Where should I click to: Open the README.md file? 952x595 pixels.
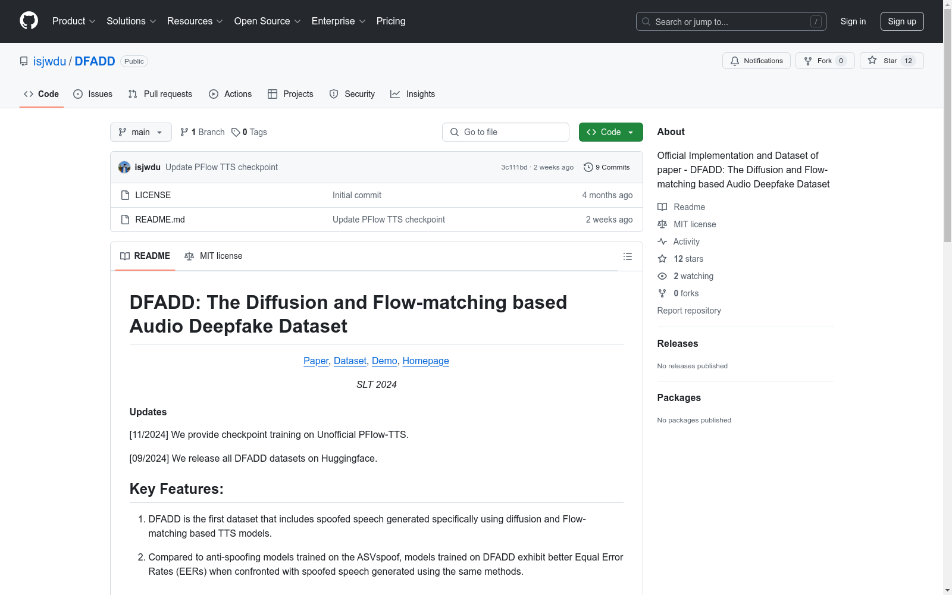click(x=160, y=220)
